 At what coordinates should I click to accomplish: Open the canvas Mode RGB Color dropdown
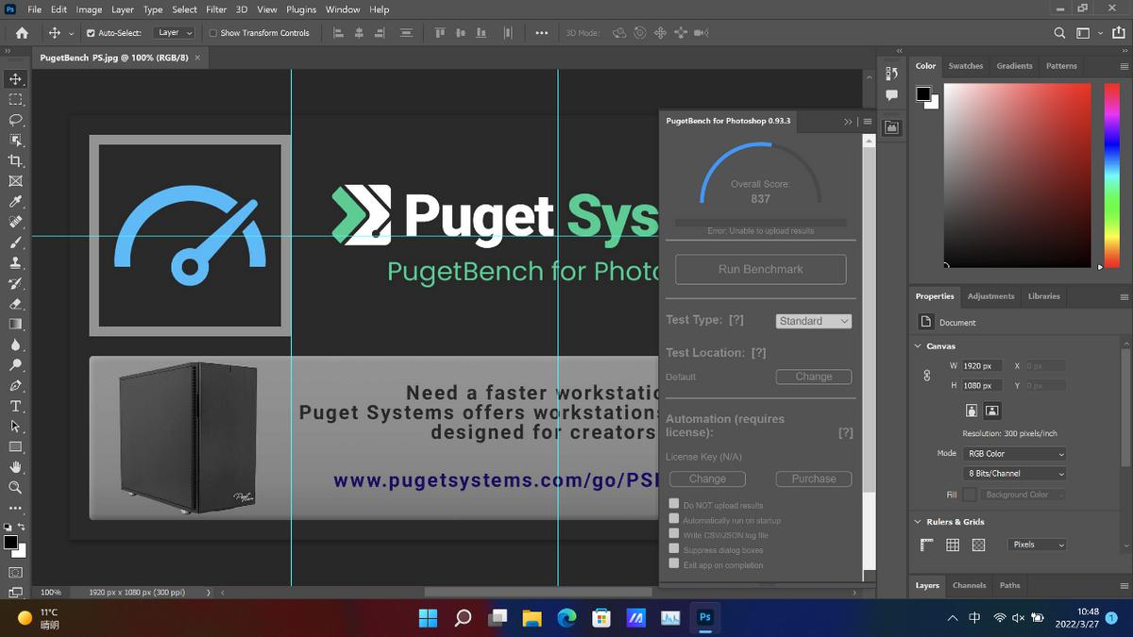point(1015,454)
